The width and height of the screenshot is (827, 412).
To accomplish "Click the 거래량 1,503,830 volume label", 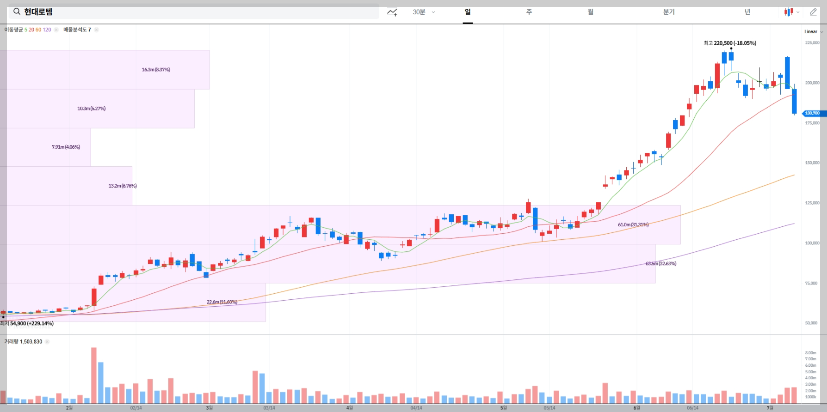I will 23,342.
